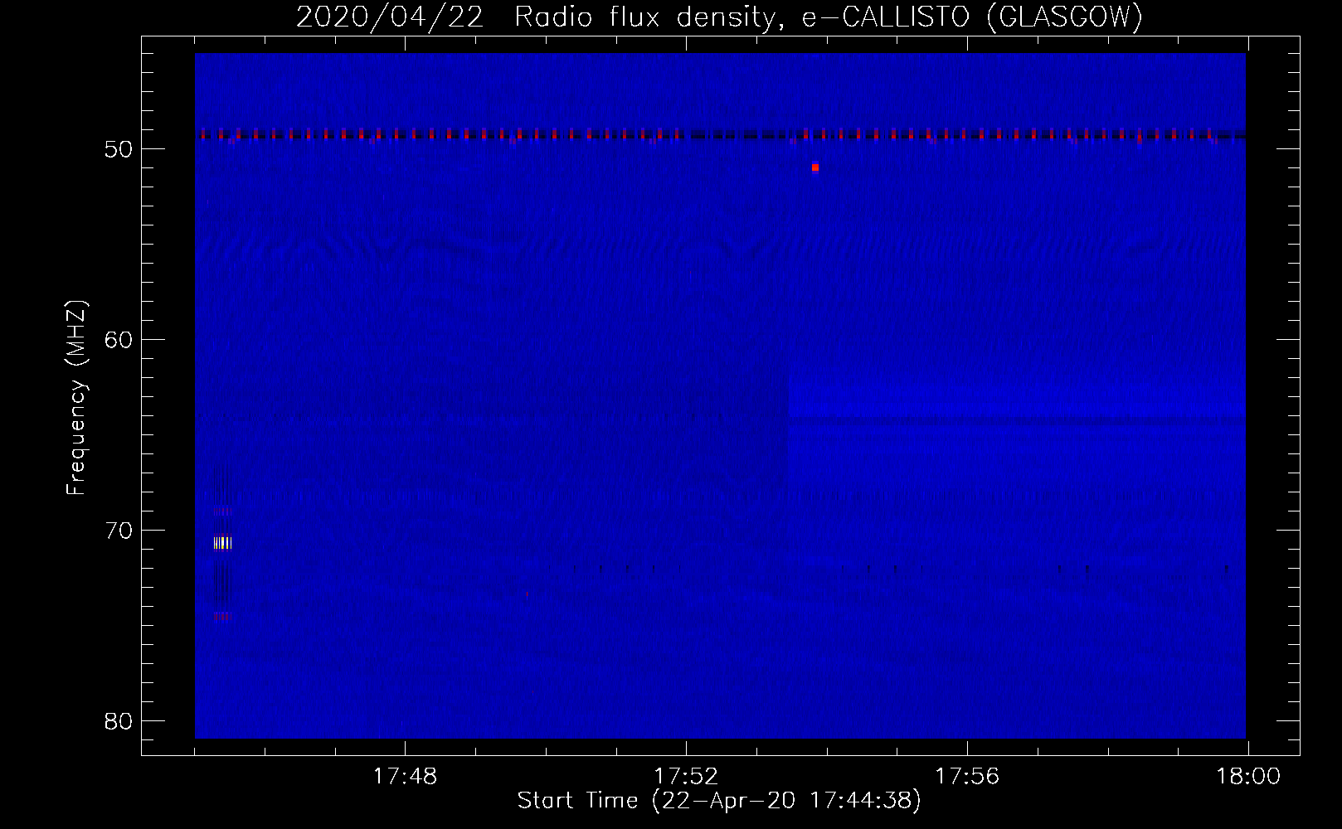Click the "Start Time (22-Apr-20 17:44:38)" axis caption
Viewport: 1342px width, 829px height.
tap(719, 801)
